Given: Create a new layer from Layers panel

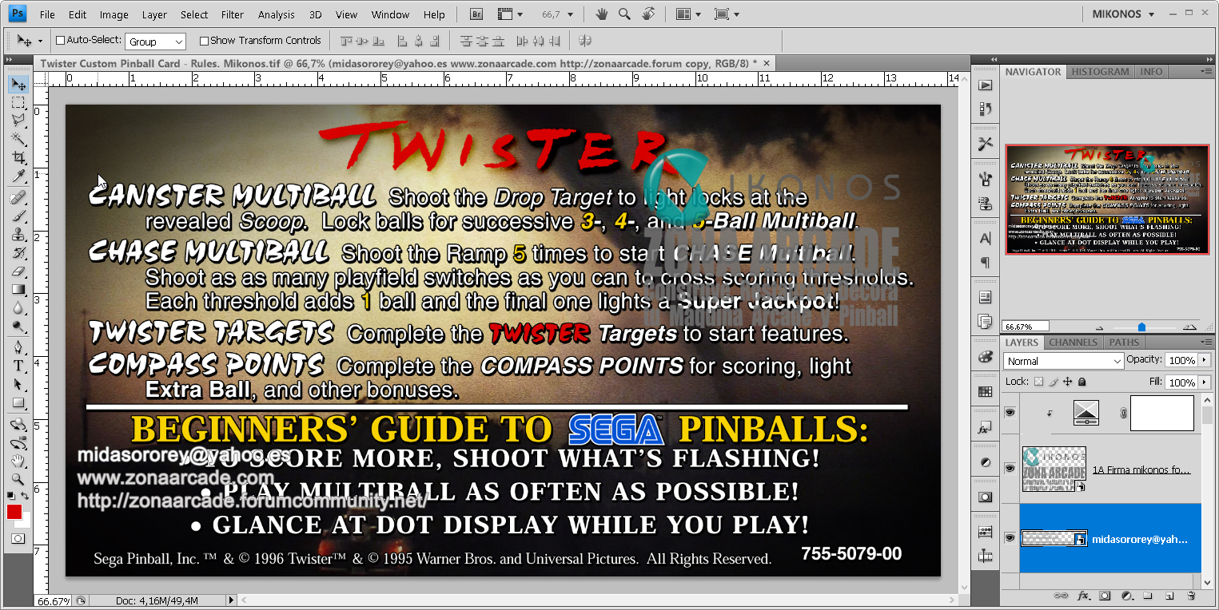Looking at the screenshot, I should (1169, 596).
